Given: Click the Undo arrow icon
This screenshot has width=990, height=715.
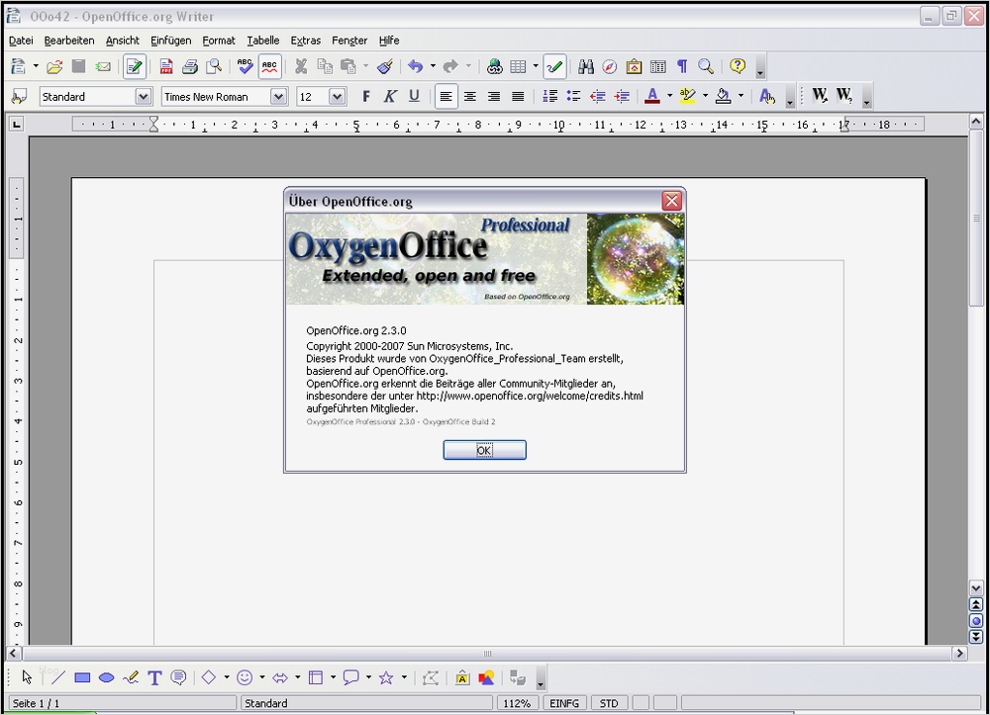Looking at the screenshot, I should click(x=416, y=66).
